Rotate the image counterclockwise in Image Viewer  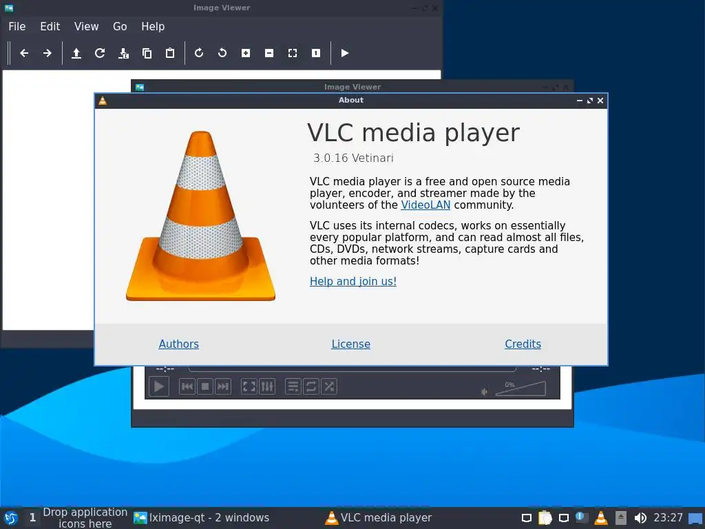222,53
